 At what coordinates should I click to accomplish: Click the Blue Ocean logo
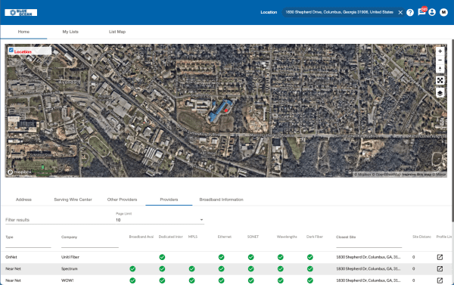pyautogui.click(x=21, y=12)
